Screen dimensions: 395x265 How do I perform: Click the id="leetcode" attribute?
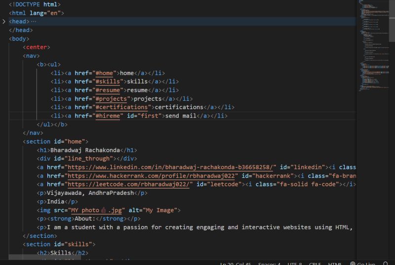click(219, 184)
